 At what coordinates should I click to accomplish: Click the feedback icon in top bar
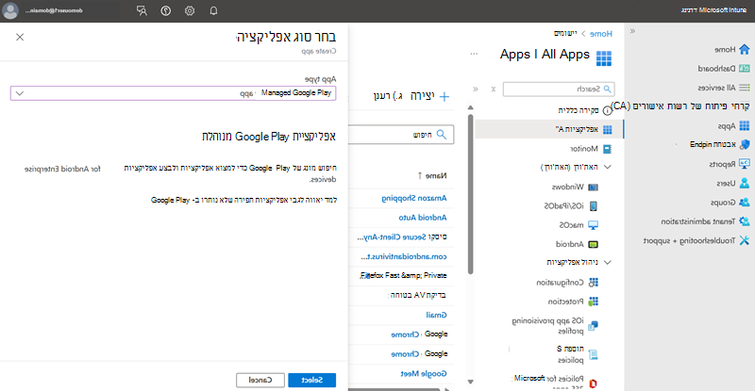pos(142,10)
